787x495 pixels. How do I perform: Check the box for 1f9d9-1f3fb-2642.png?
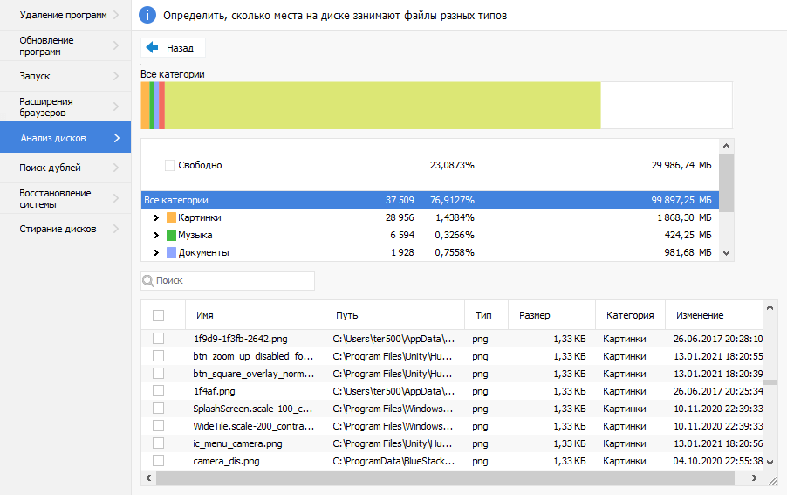coord(158,339)
